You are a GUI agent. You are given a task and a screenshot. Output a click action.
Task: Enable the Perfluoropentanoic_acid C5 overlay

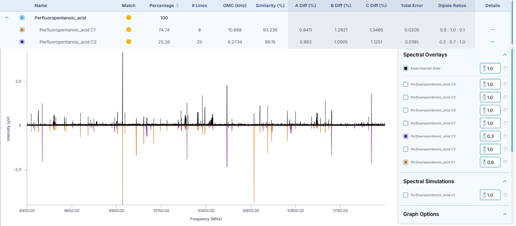click(x=406, y=97)
